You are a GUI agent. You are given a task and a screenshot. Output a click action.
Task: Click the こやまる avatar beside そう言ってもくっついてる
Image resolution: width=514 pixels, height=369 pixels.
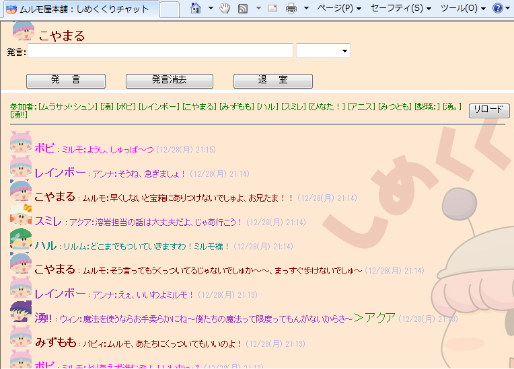tap(21, 263)
